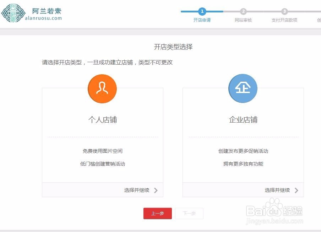Click the numbered circle for step 1
Viewport: 321px width, 232px height.
(x=202, y=11)
